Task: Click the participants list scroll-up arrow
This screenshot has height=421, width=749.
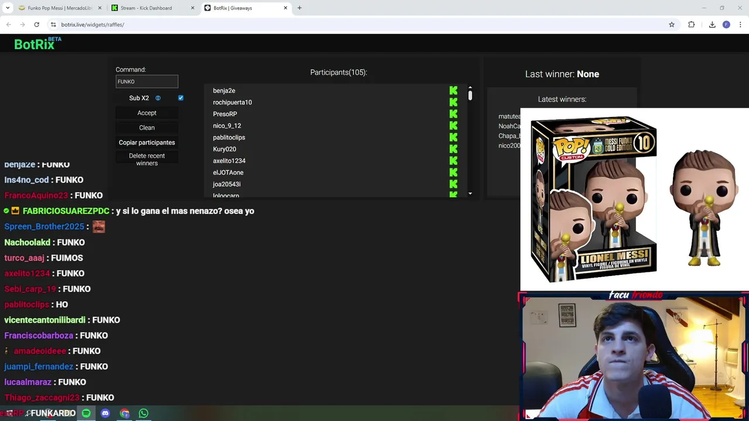Action: click(x=470, y=88)
